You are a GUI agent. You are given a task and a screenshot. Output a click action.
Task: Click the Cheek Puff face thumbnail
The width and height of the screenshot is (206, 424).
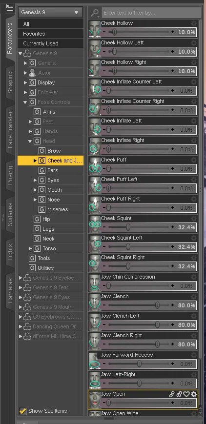point(95,165)
